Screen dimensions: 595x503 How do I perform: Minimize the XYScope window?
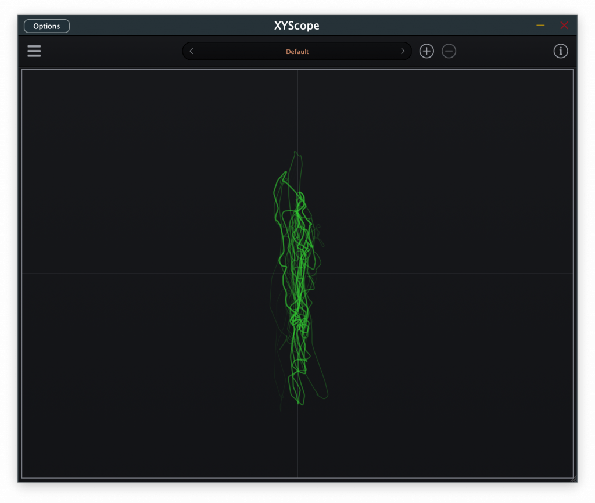point(540,26)
